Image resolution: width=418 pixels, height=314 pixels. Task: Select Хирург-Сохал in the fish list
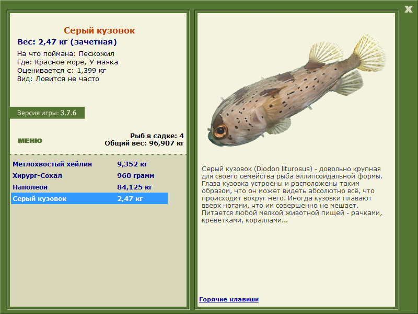pos(37,176)
